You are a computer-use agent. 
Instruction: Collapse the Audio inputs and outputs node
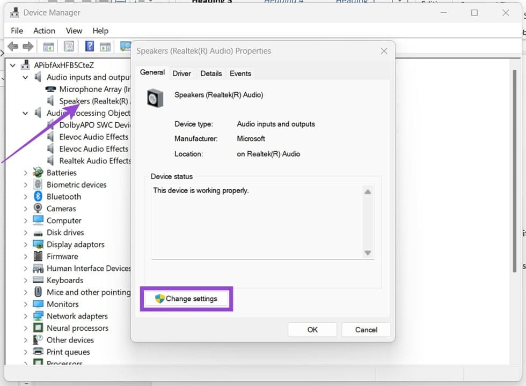point(25,77)
